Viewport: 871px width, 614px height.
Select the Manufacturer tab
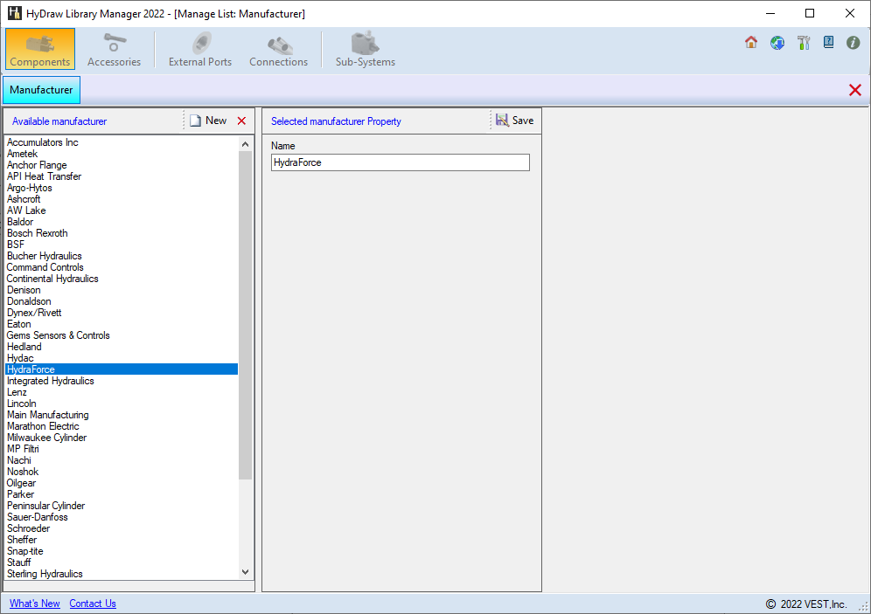click(x=42, y=90)
